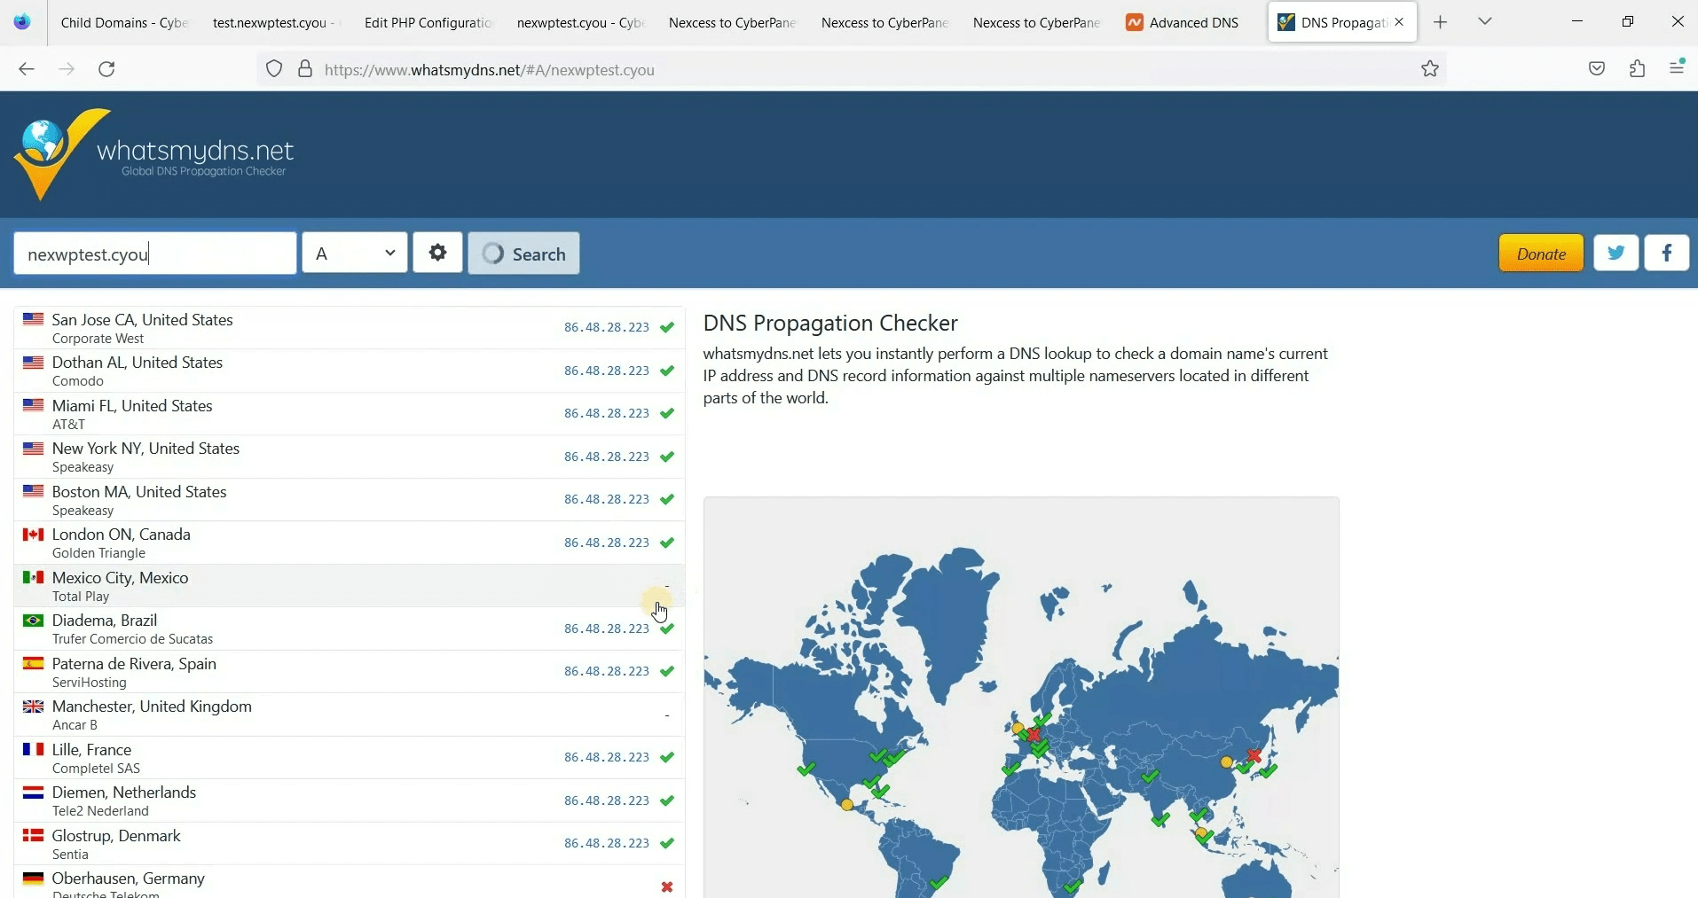The width and height of the screenshot is (1698, 898).
Task: Click Paterna de Rivera IP address
Action: (x=607, y=671)
